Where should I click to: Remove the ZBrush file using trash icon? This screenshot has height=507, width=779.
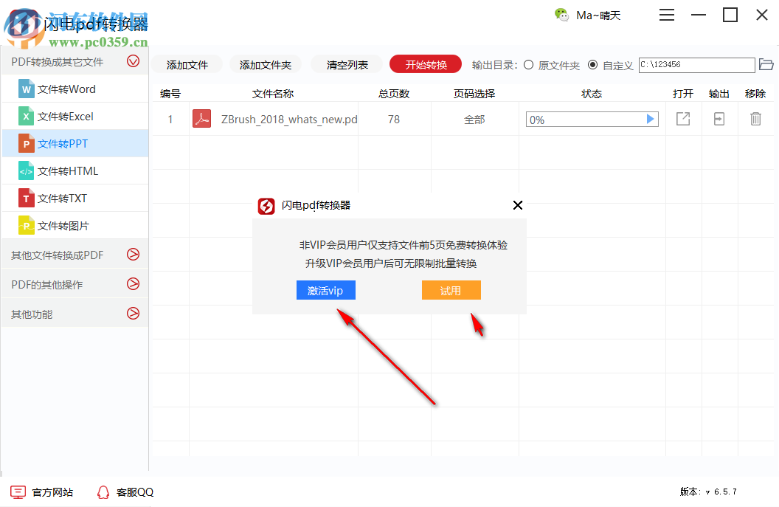[x=755, y=119]
